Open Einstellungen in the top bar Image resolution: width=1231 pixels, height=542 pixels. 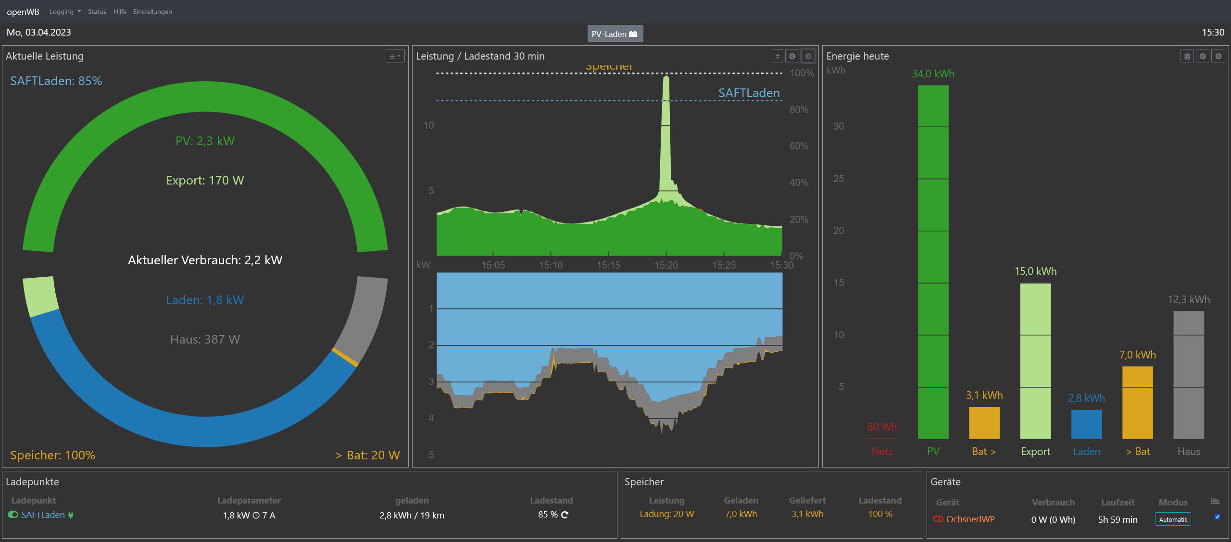point(152,12)
